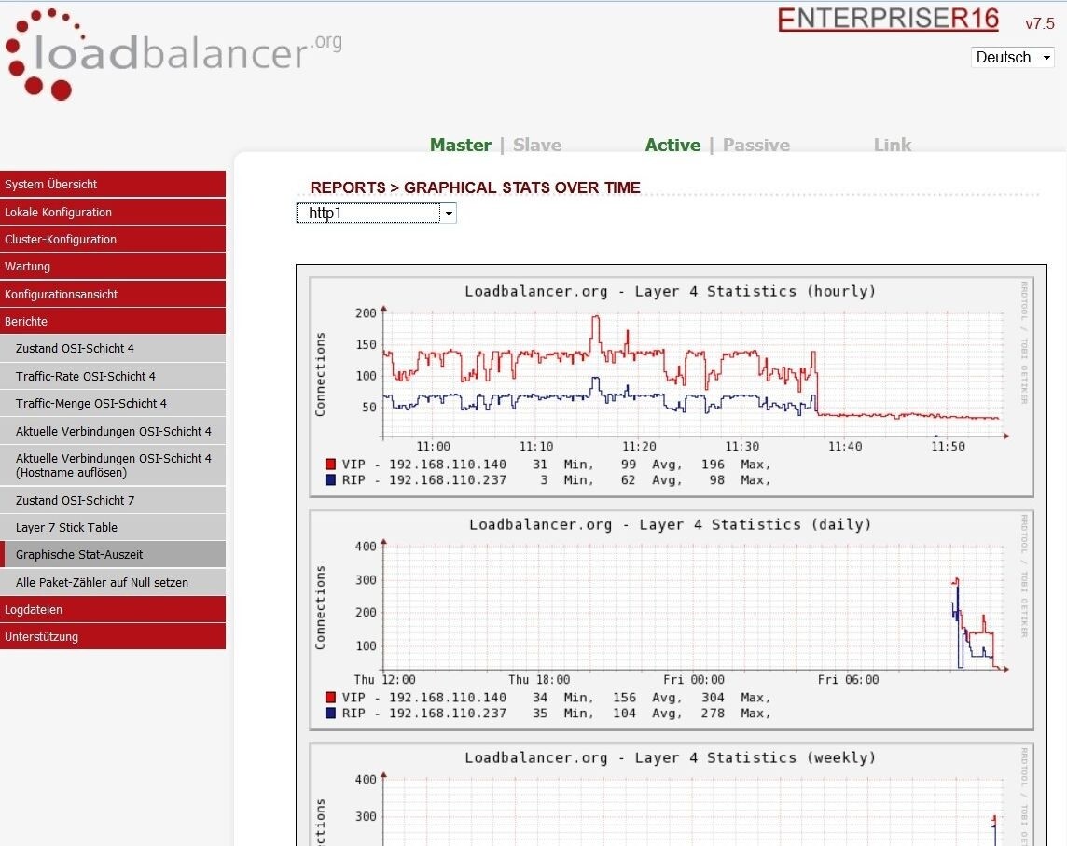The image size is (1067, 846).
Task: Click the loadbalancer.org logo
Action: pos(173,54)
